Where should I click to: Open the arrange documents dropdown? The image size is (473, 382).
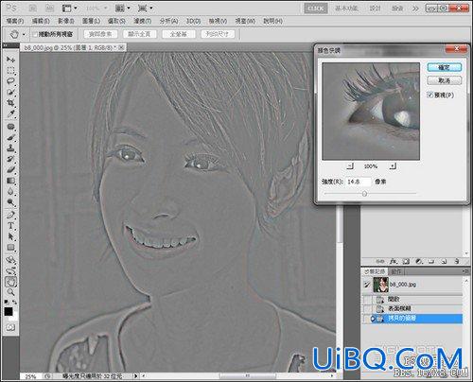123,8
